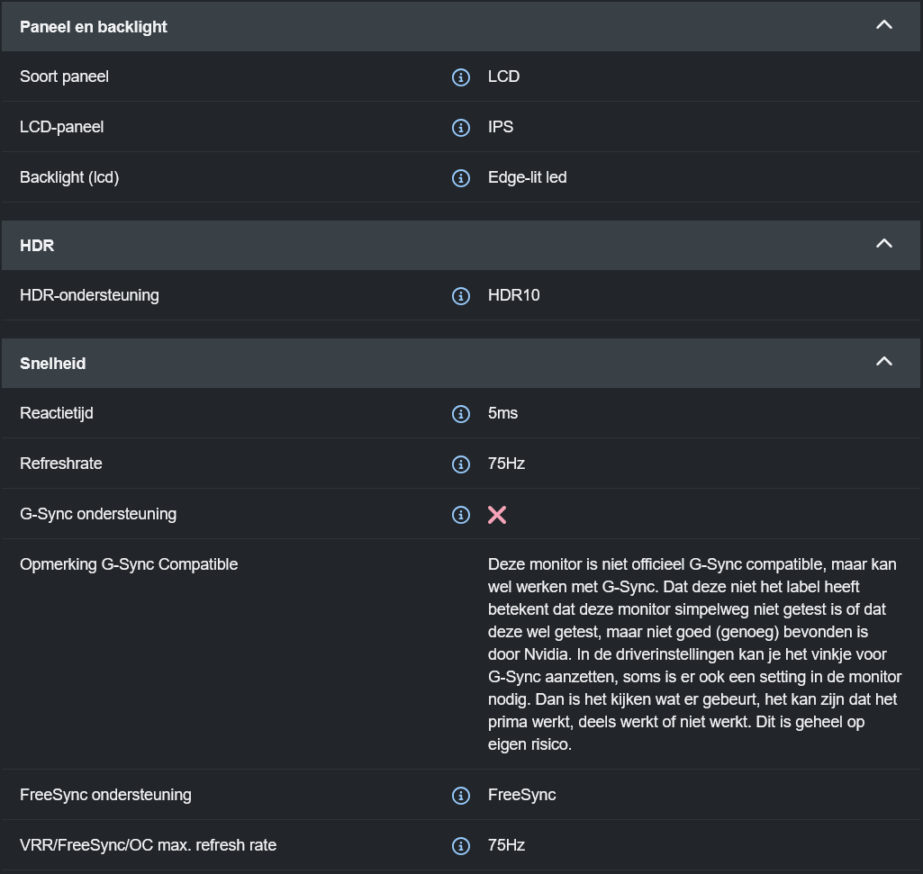Click info icon next to Soort paneel
Viewport: 923px width, 874px height.
pyautogui.click(x=460, y=77)
